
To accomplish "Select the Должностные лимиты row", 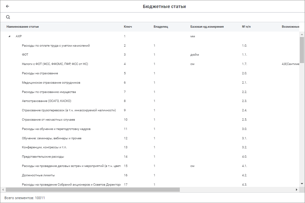I will click(38, 175).
